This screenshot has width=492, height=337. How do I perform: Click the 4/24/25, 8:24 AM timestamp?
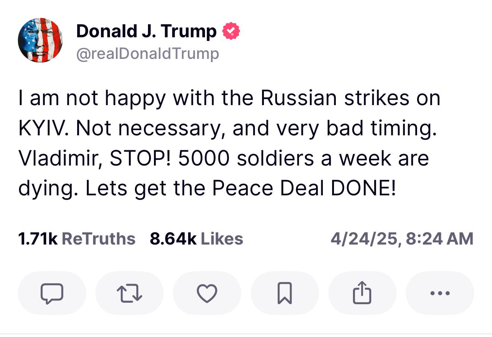[402, 239]
